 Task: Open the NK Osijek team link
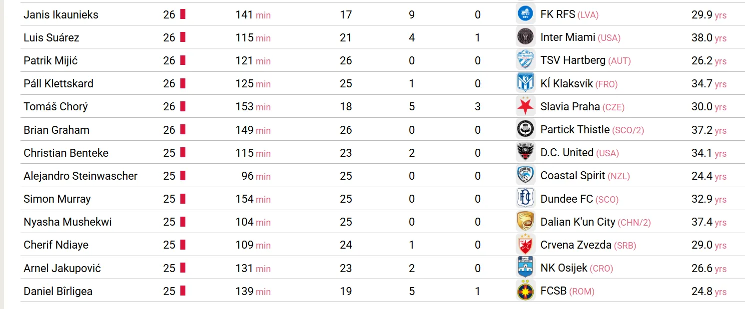[564, 268]
